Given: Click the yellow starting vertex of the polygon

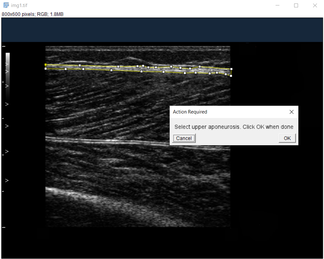Looking at the screenshot, I should click(x=46, y=65).
